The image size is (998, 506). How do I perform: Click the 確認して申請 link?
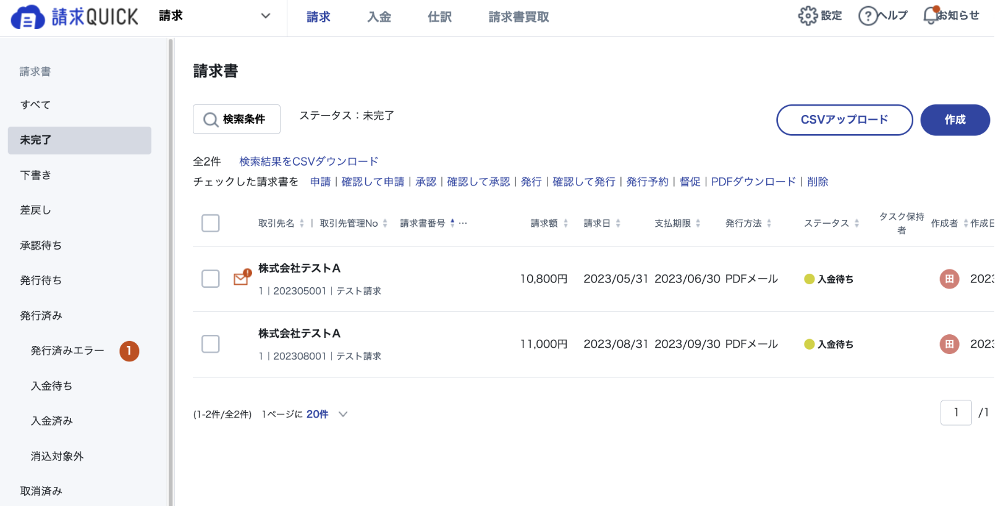coord(373,182)
